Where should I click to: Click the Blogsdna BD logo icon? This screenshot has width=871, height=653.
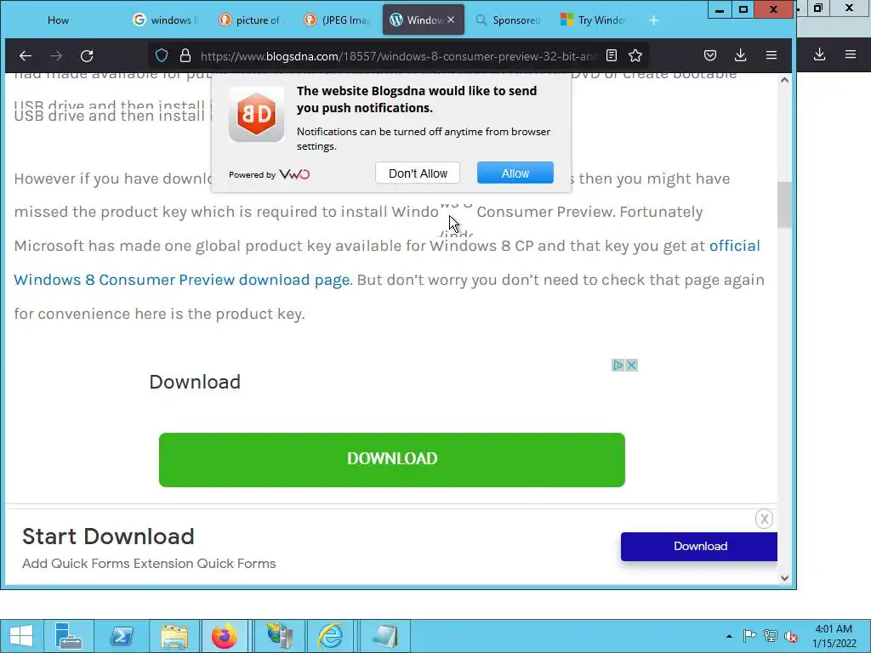pos(257,115)
